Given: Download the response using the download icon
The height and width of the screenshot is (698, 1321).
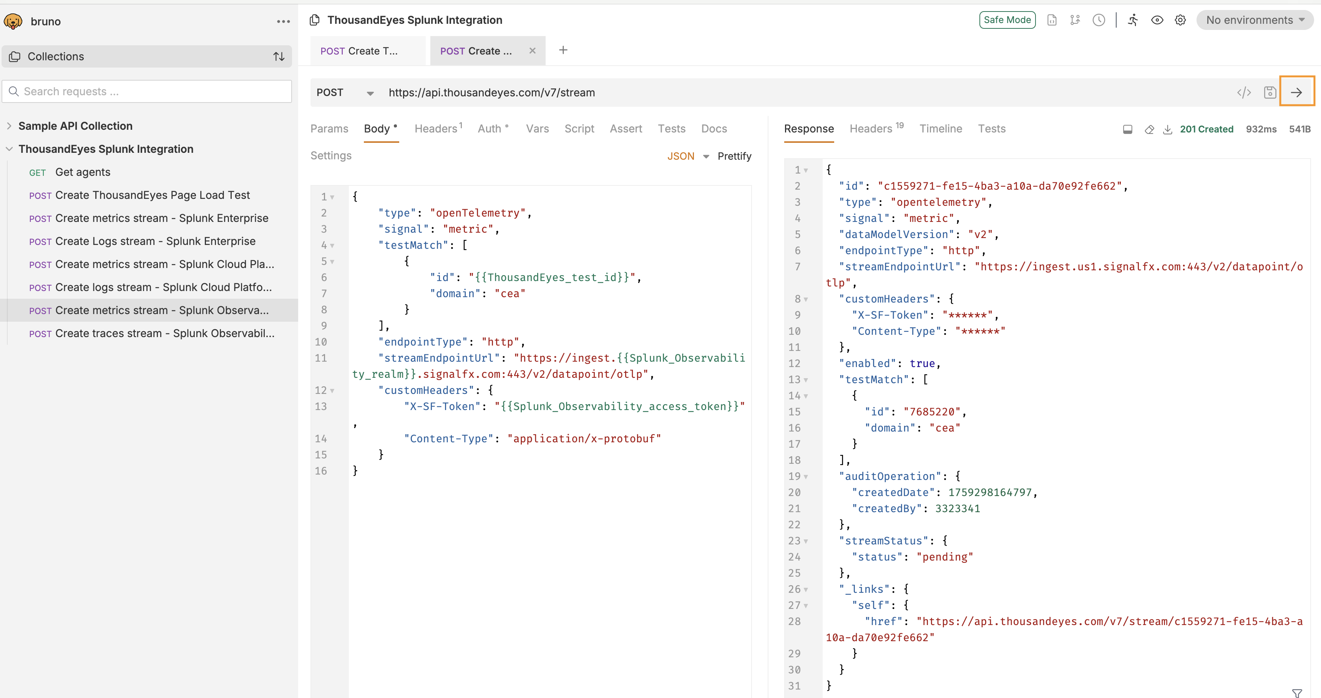Looking at the screenshot, I should [1168, 129].
